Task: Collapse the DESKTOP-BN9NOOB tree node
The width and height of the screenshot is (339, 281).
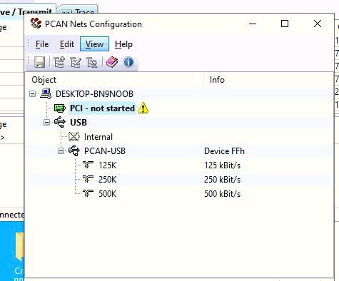Action: click(x=32, y=94)
